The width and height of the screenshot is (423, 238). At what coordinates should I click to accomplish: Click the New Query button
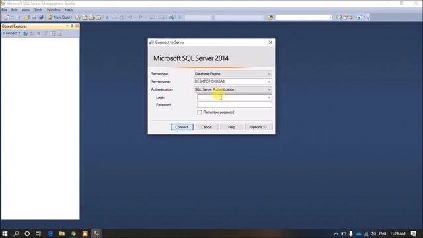click(59, 17)
